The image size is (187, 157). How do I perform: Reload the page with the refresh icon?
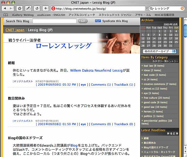pyautogui.click(x=37, y=8)
